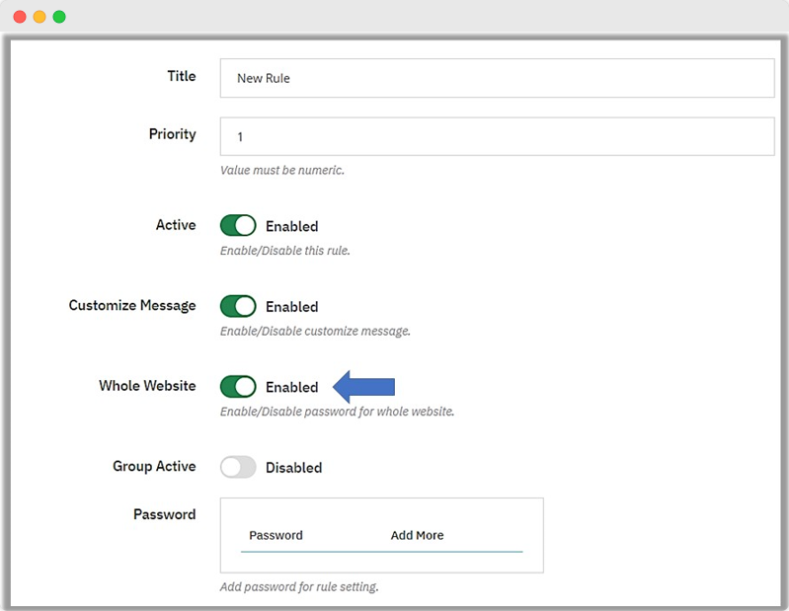Click the Group Active label
This screenshot has height=611, width=789.
click(x=154, y=466)
